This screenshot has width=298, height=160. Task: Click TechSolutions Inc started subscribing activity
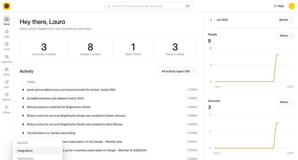pyautogui.click(x=51, y=133)
